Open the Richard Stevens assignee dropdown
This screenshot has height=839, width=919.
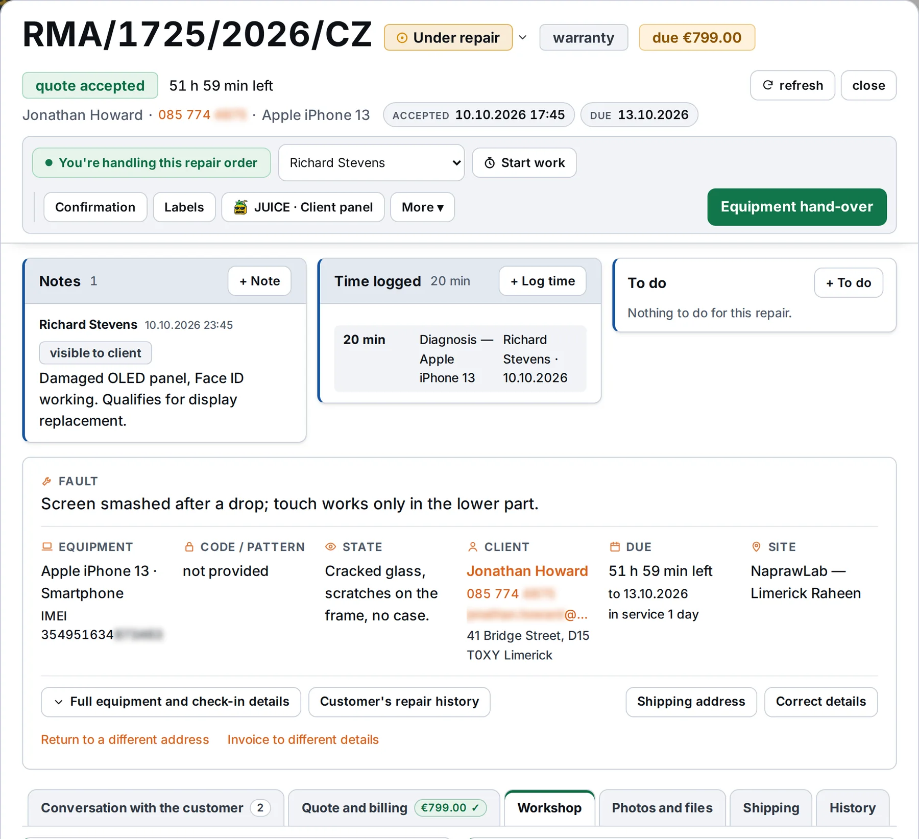tap(371, 162)
